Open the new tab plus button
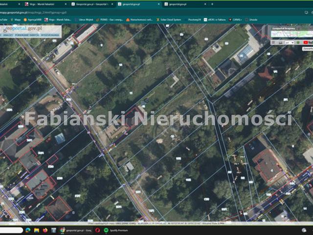 point(212,4)
